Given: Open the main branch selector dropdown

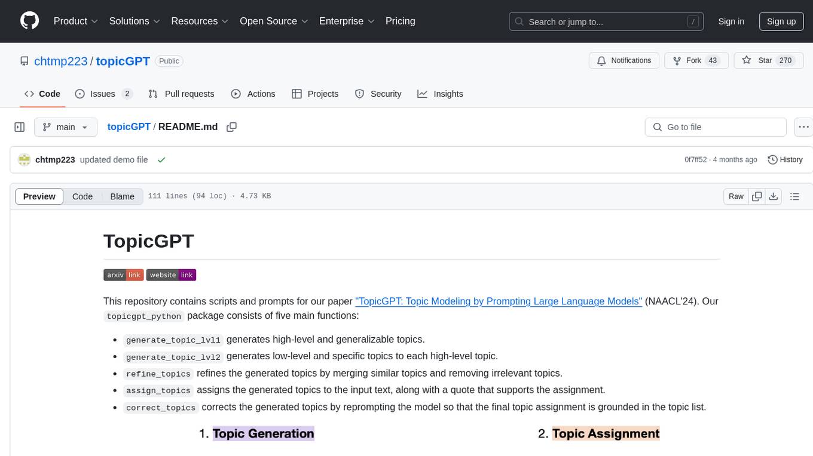Looking at the screenshot, I should 66,127.
